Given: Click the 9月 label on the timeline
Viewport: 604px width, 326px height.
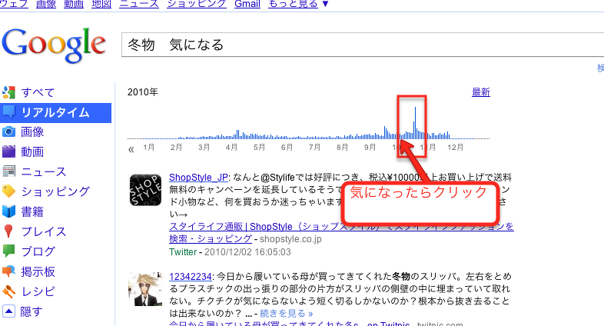Looking at the screenshot, I should [370, 147].
